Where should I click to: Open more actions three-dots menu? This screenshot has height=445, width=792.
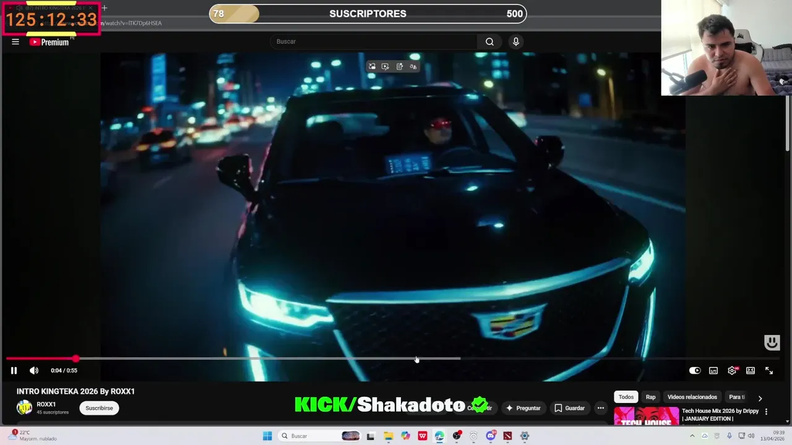600,408
